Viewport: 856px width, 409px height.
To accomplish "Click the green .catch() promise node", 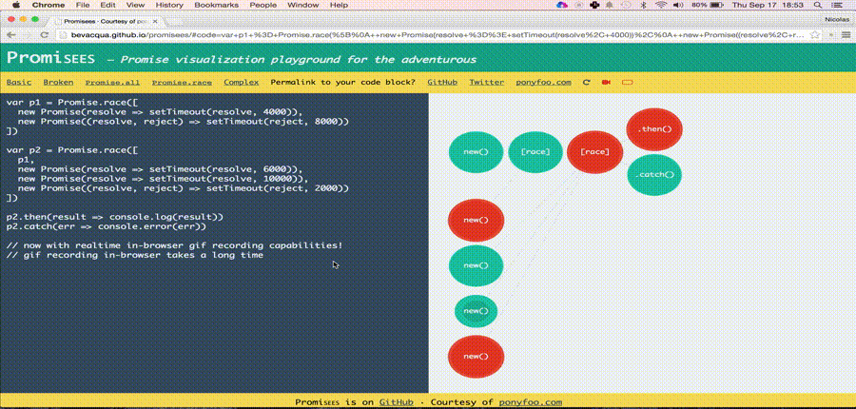I will 654,174.
